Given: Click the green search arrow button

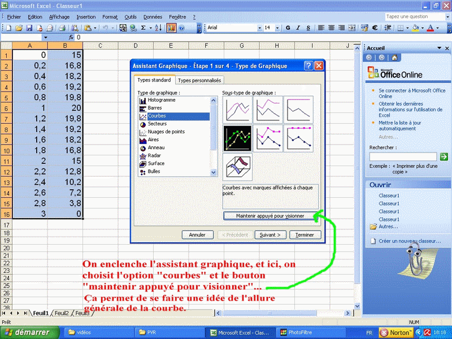Looking at the screenshot, I should [444, 157].
